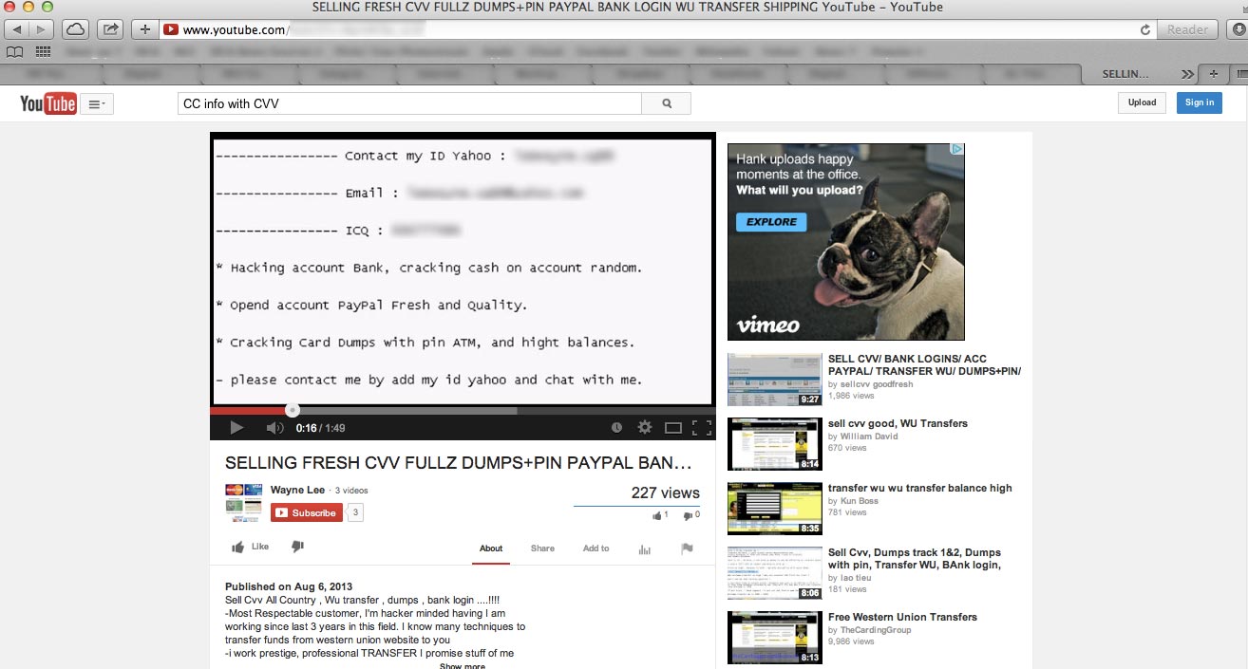Expand the YouTube guide menu dropdown
Screen dimensions: 1248x669
(97, 104)
